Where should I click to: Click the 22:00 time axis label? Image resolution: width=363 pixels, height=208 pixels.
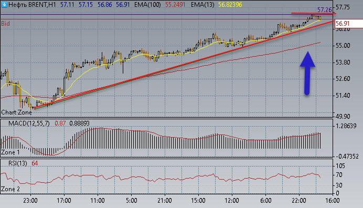pyautogui.click(x=299, y=201)
